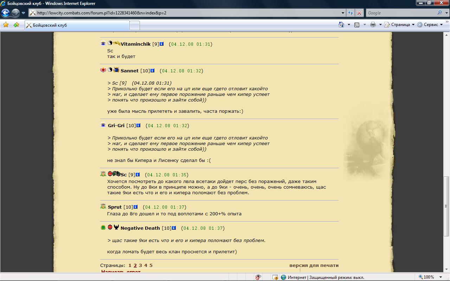Screen dimensions: 450x281
Task: Click the rank icon left of Gri-Gri
Action: [x=103, y=125]
